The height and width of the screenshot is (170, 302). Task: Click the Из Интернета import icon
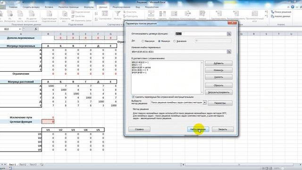(x=9, y=17)
